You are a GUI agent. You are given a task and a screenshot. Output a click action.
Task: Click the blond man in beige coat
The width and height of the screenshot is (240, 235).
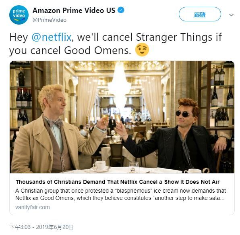[57, 130]
